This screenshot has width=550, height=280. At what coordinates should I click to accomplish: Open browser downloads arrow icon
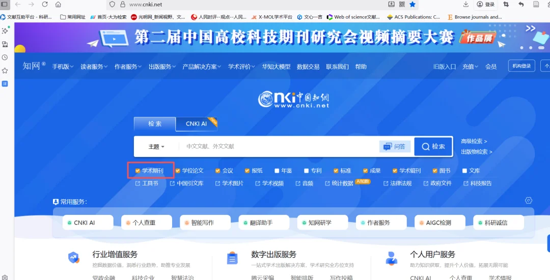(x=466, y=4)
